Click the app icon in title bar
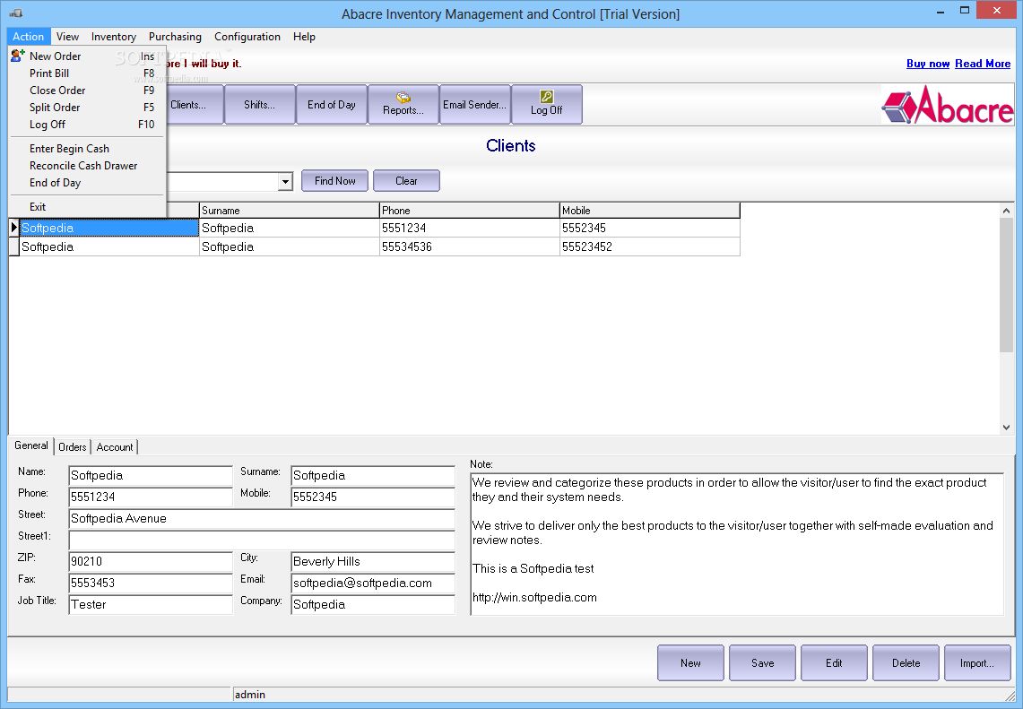1023x709 pixels. tap(16, 13)
